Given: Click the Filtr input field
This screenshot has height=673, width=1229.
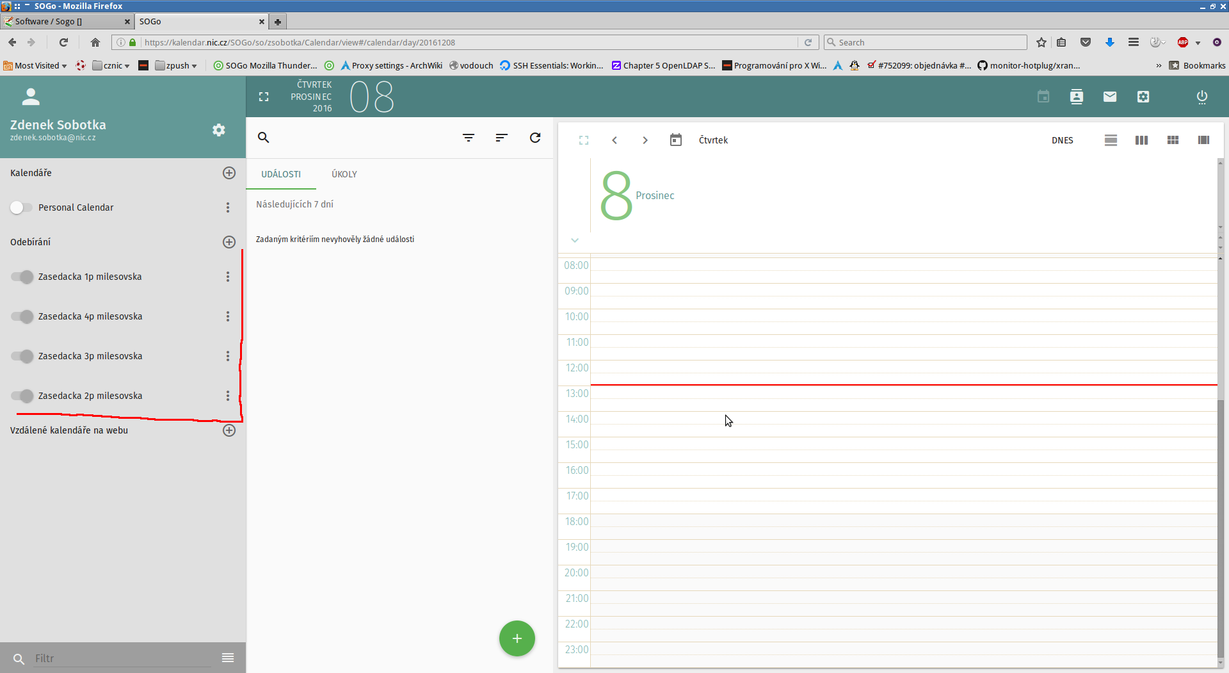Looking at the screenshot, I should [122, 658].
